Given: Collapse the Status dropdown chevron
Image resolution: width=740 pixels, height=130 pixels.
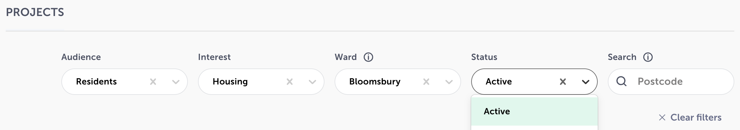Looking at the screenshot, I should [586, 82].
